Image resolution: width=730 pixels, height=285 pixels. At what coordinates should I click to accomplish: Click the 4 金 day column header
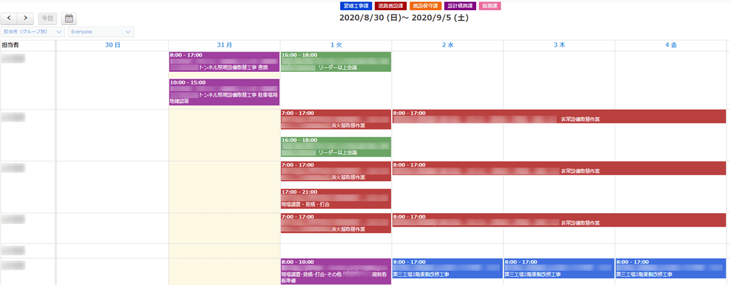(x=671, y=44)
